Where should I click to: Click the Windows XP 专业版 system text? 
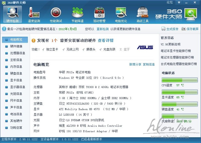click(x=91, y=78)
